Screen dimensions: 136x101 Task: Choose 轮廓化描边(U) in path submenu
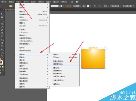point(64,61)
